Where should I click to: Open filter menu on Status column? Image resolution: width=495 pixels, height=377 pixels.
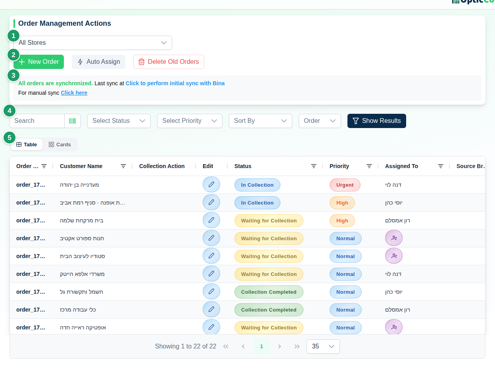tap(314, 166)
